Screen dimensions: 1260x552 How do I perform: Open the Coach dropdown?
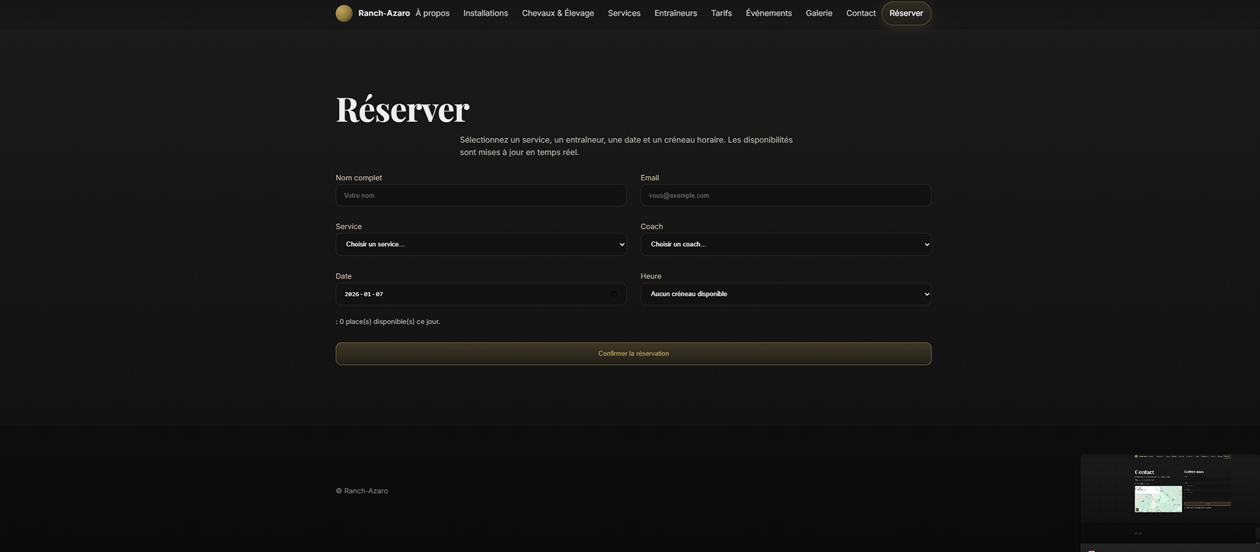click(786, 244)
